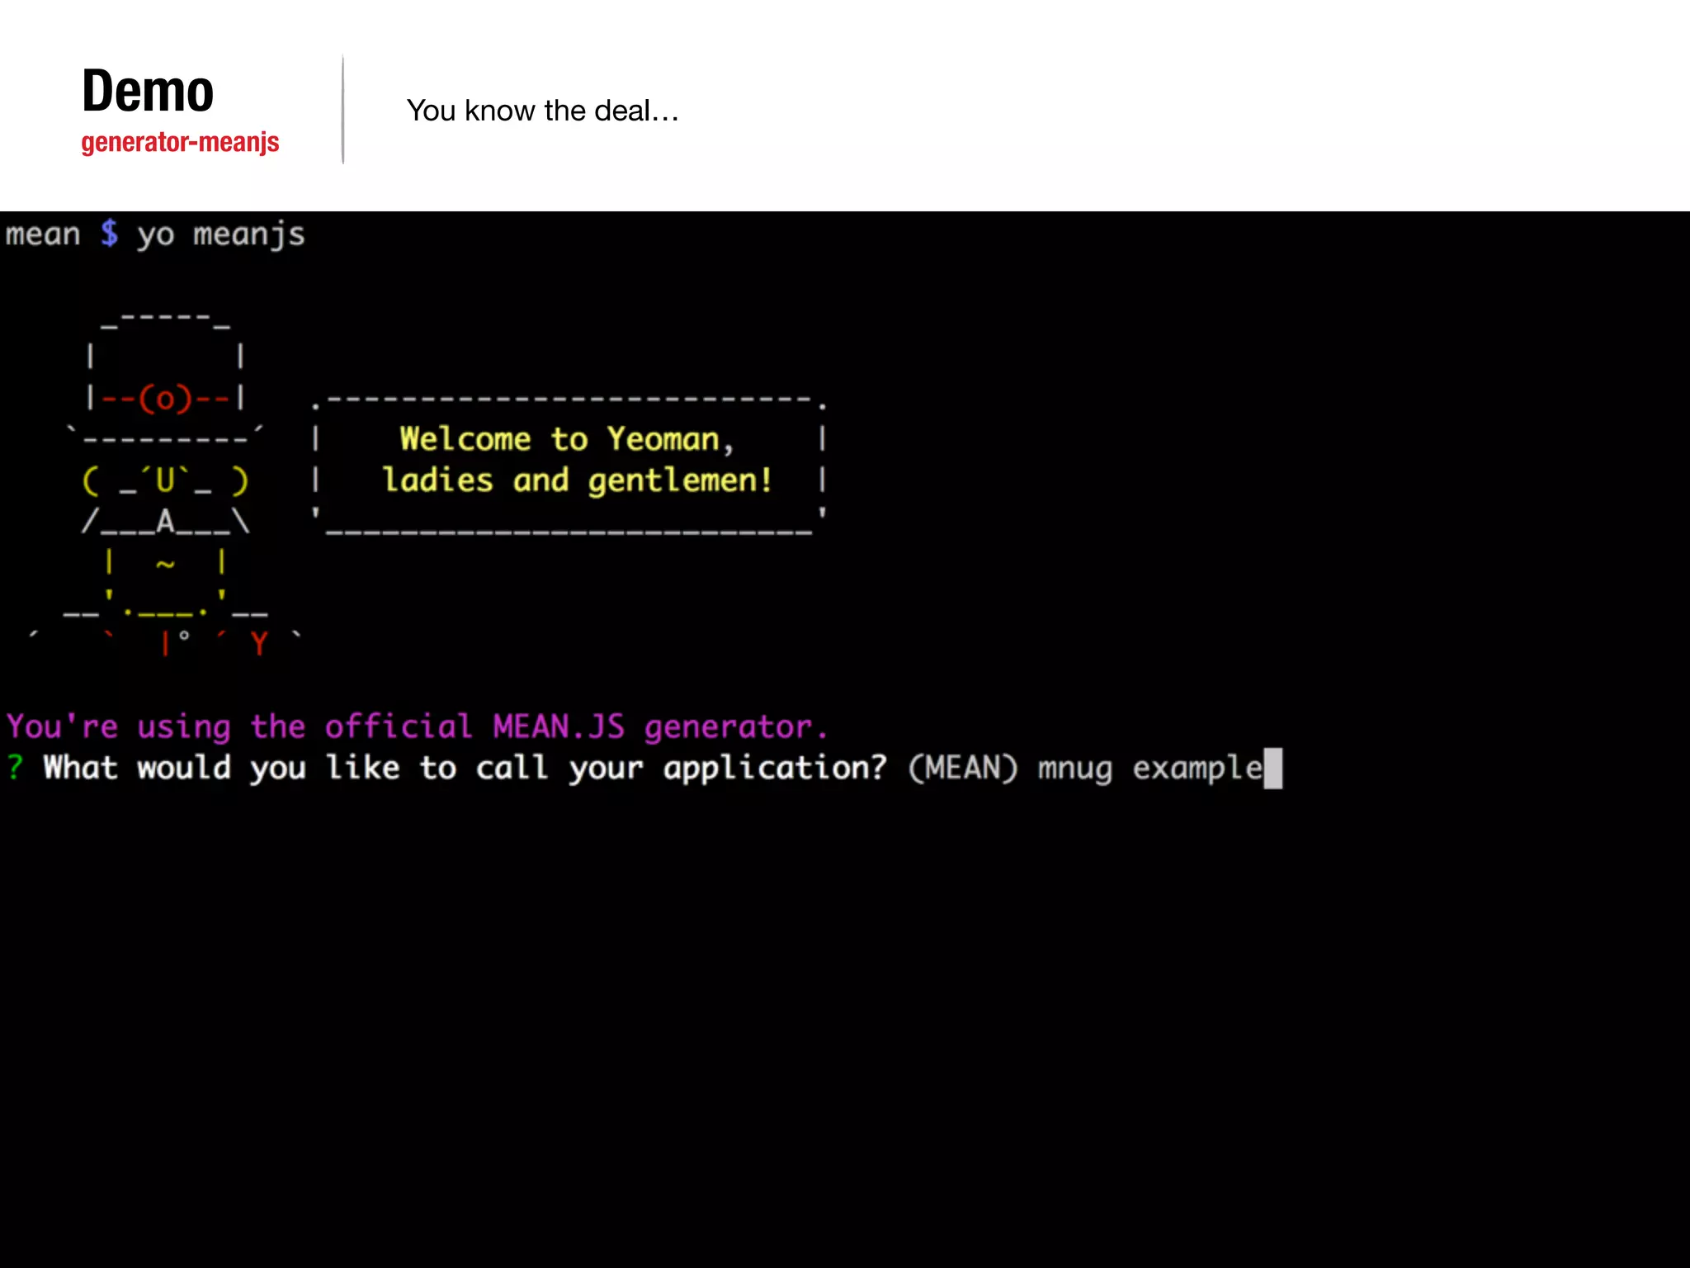Click the green question mark prompt
The height and width of the screenshot is (1268, 1690).
pyautogui.click(x=15, y=767)
